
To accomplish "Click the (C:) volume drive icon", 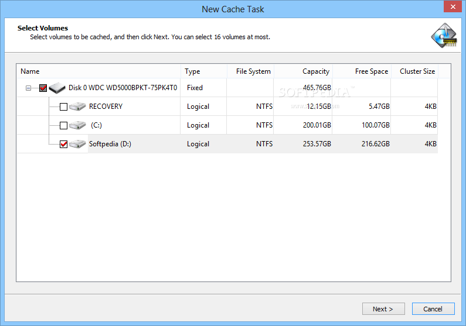I will (x=77, y=125).
